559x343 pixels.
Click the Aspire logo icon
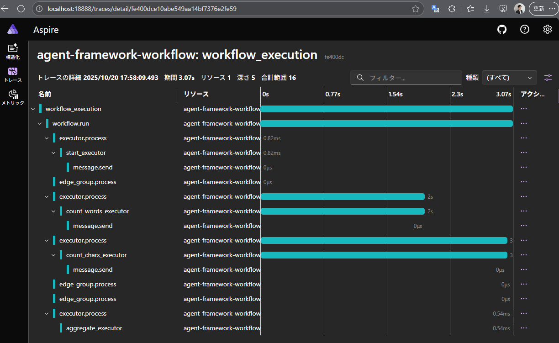click(13, 29)
